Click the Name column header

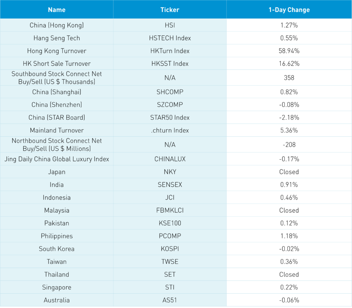click(57, 10)
